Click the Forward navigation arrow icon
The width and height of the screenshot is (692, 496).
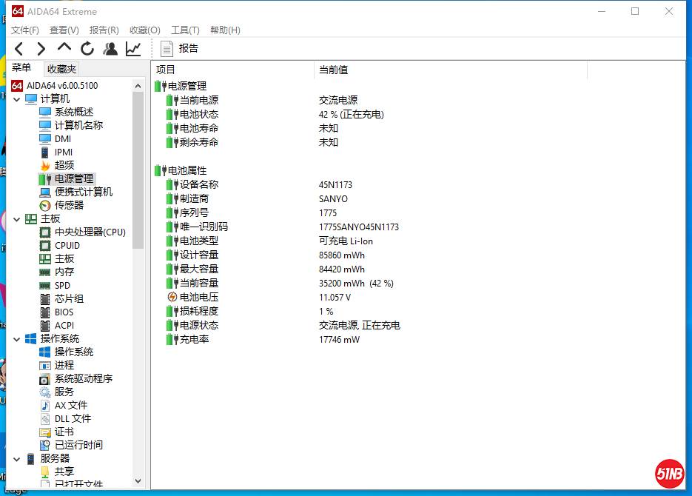point(41,49)
